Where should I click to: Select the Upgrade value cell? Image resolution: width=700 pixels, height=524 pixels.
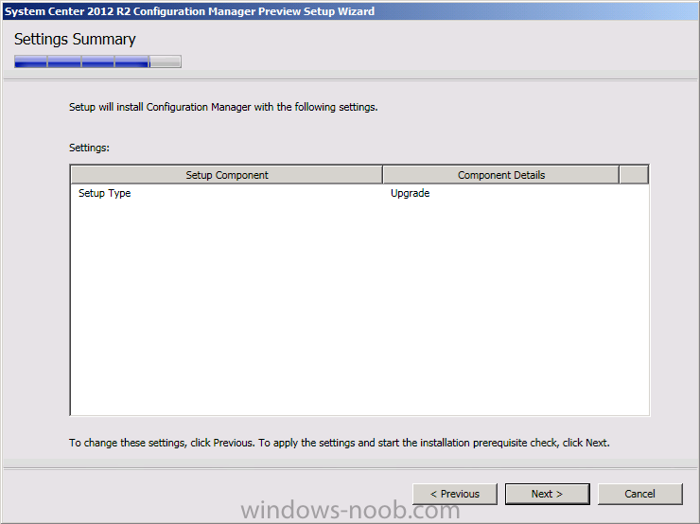[410, 193]
